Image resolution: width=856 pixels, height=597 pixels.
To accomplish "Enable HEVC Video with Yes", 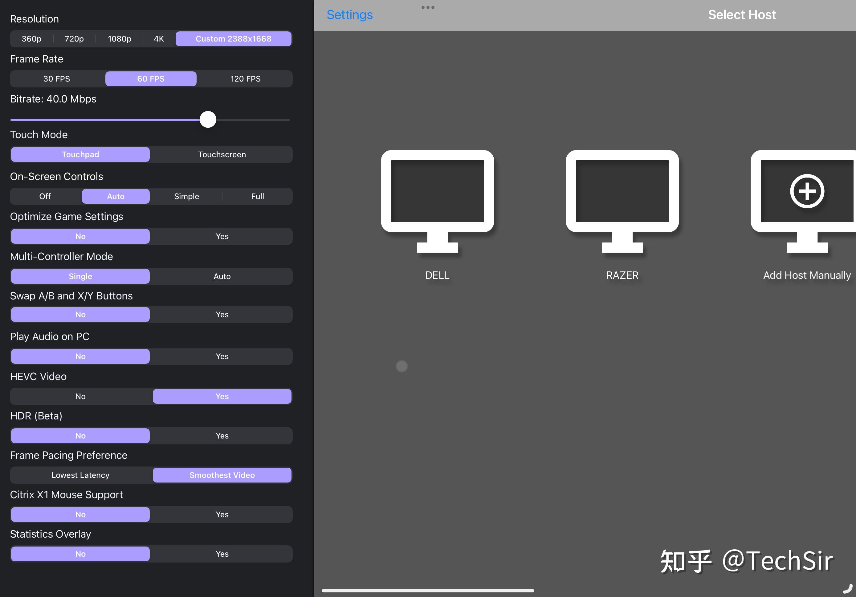I will (x=222, y=396).
